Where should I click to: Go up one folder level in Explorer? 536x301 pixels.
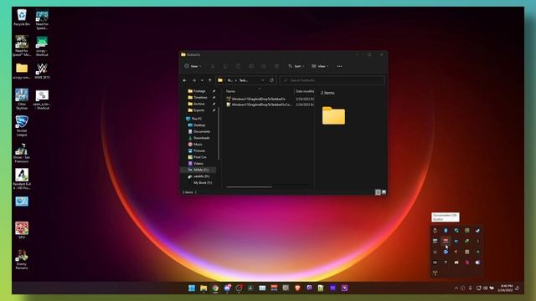(210, 80)
